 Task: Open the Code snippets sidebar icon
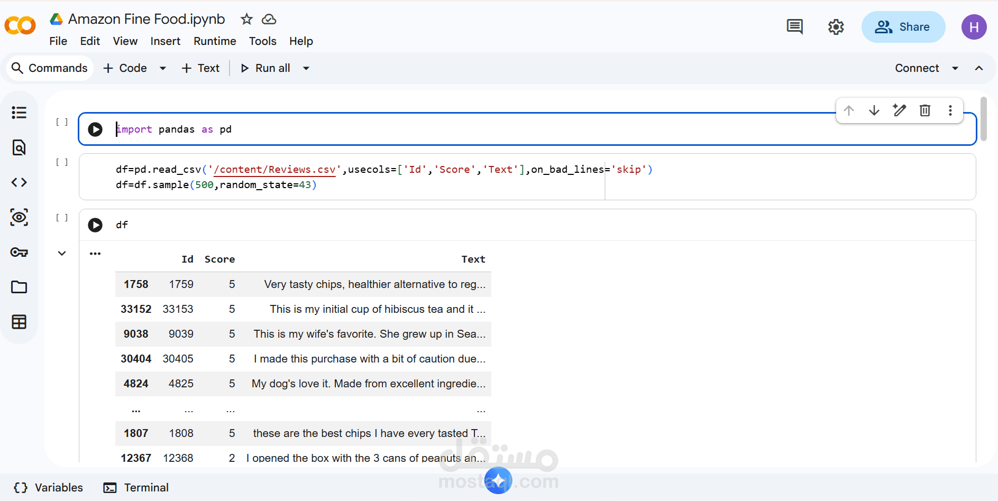coord(19,182)
